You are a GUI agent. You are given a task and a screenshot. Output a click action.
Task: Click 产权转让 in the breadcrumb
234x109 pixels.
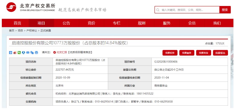pyautogui.click(x=32, y=31)
